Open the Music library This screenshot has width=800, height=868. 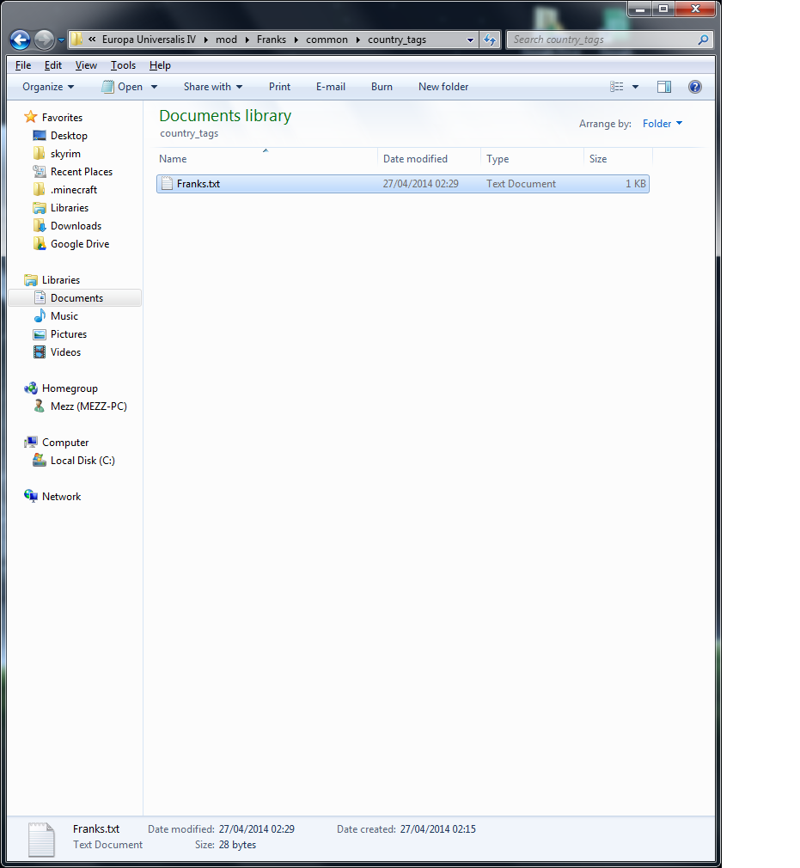coord(64,316)
